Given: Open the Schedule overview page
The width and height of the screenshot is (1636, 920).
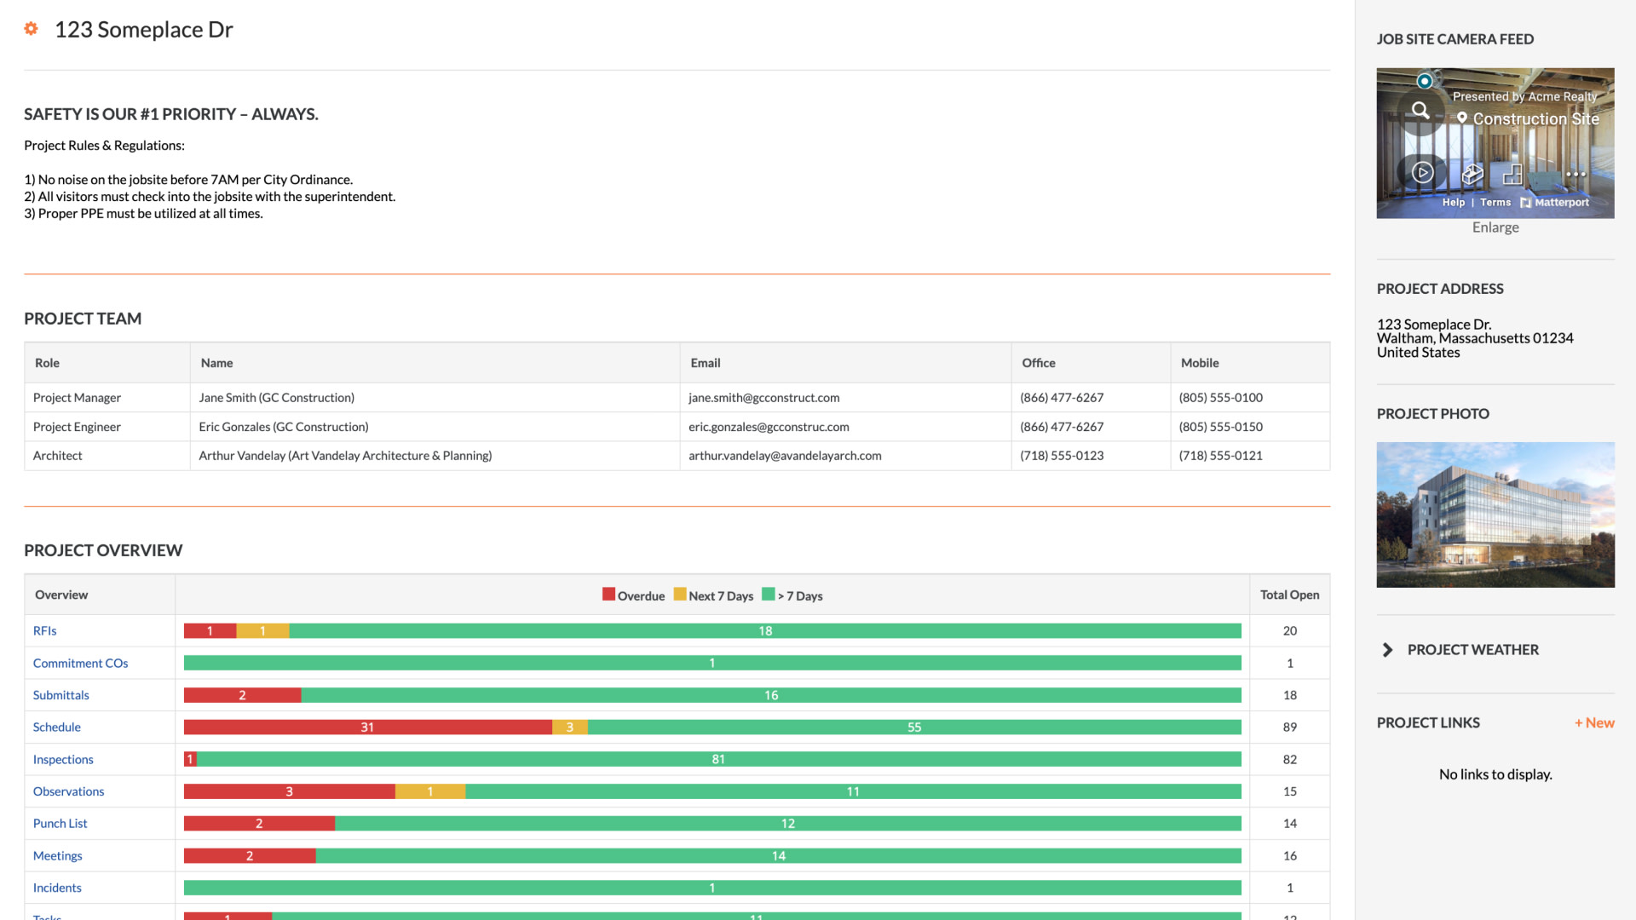Looking at the screenshot, I should [56, 727].
